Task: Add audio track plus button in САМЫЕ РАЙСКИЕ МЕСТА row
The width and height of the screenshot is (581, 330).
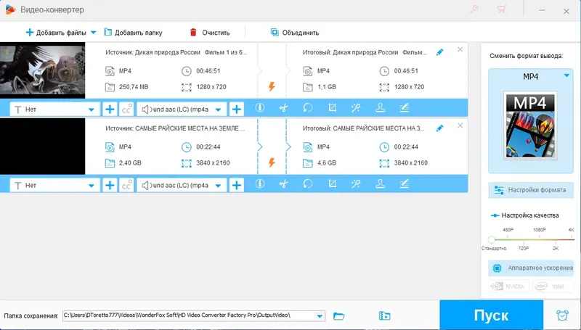Action: pyautogui.click(x=237, y=186)
